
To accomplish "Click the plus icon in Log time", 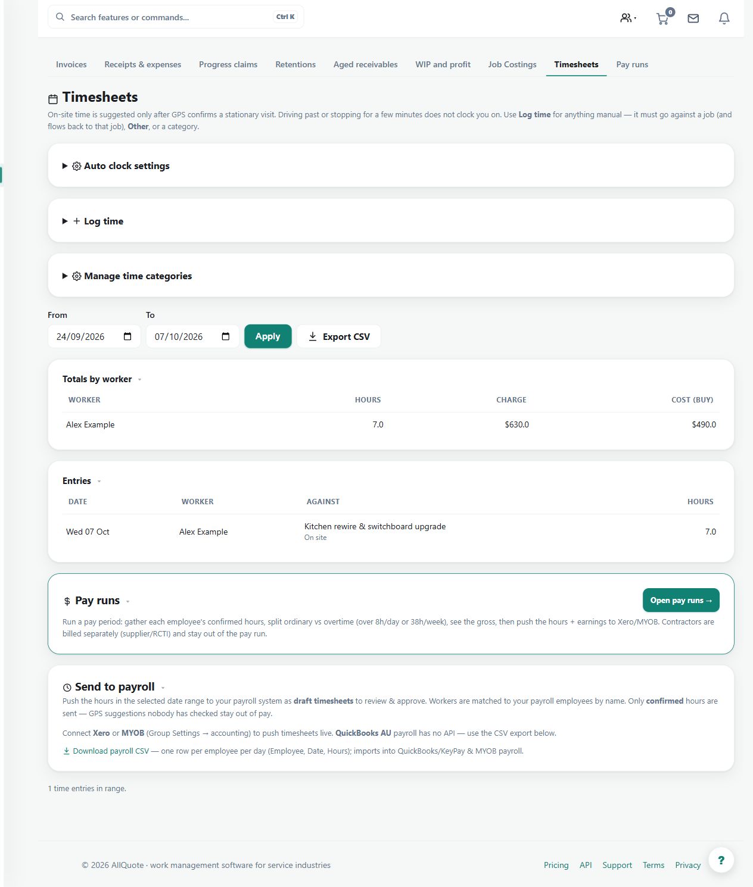I will [x=77, y=221].
